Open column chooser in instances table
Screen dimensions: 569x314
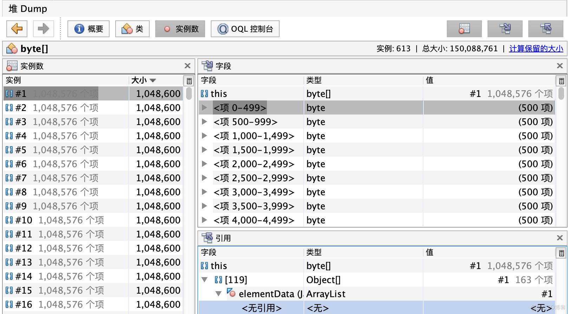coord(189,81)
